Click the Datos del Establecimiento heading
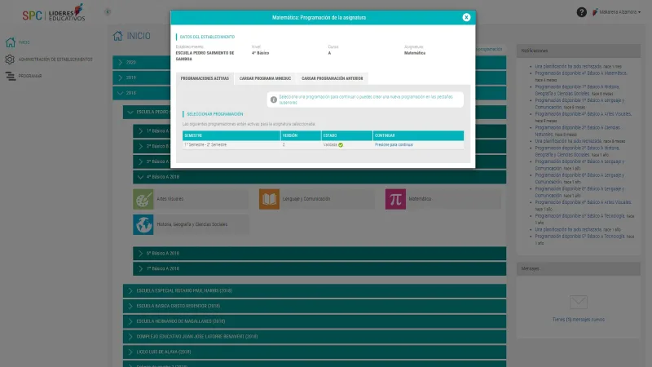 [207, 37]
